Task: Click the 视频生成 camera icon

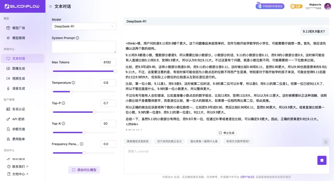Action: click(8, 78)
